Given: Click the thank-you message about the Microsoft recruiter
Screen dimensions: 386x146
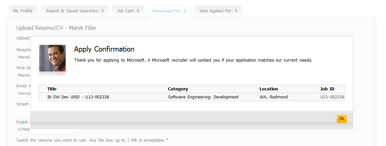Looking at the screenshot, I should (193, 60).
